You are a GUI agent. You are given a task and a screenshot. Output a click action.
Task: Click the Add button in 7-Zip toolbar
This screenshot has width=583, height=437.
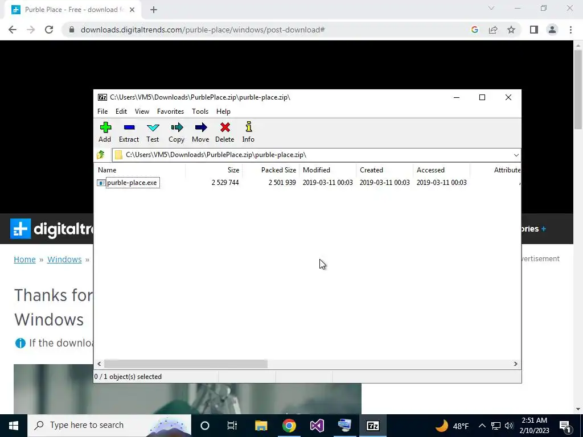tap(105, 132)
